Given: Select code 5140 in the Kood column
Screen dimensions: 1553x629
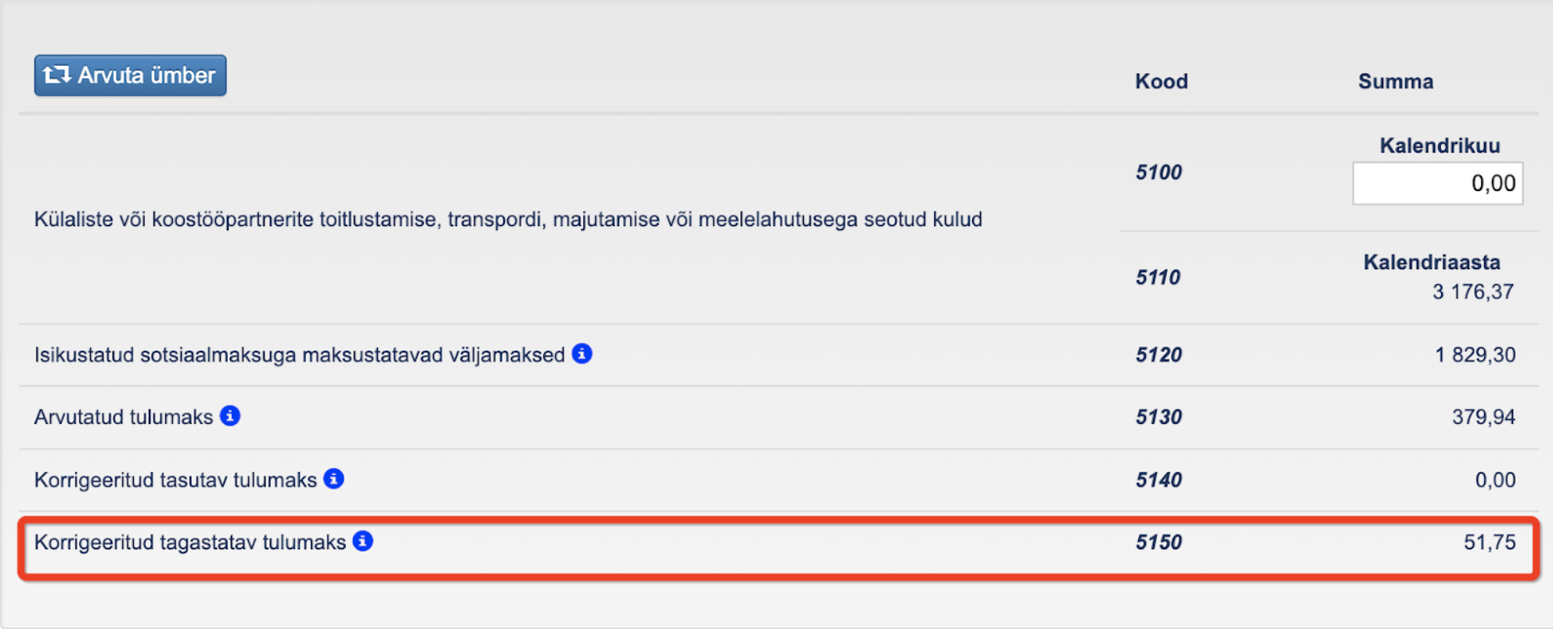Looking at the screenshot, I should point(1158,480).
